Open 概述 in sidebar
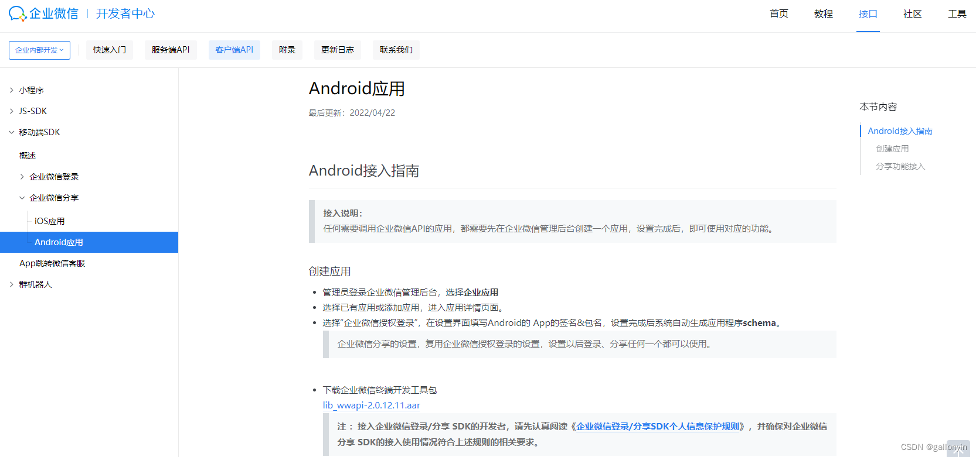The width and height of the screenshot is (976, 457). coord(28,156)
